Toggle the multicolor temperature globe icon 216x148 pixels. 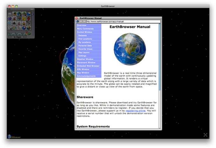pos(10,18)
